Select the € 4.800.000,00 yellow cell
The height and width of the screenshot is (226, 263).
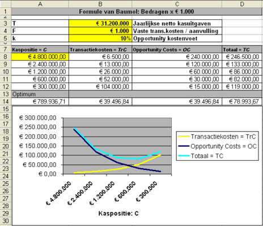pos(40,57)
